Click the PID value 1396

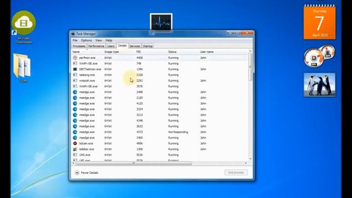139,69
